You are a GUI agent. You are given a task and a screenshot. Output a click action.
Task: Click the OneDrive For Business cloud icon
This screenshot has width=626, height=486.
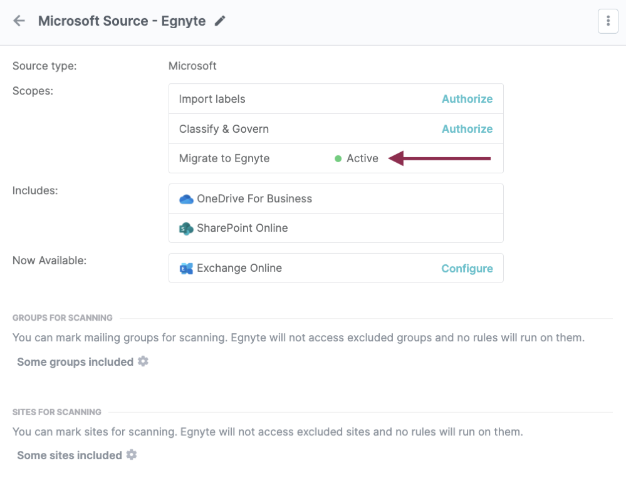pyautogui.click(x=186, y=199)
